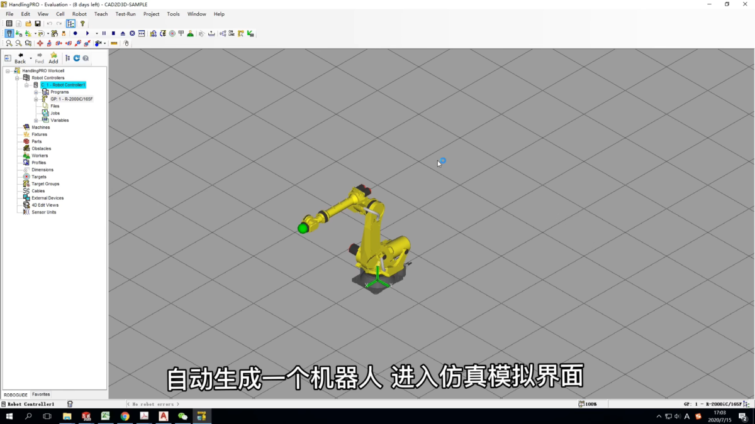Toggle the teach pendant flashlight icon
This screenshot has height=424, width=755.
tap(9, 33)
